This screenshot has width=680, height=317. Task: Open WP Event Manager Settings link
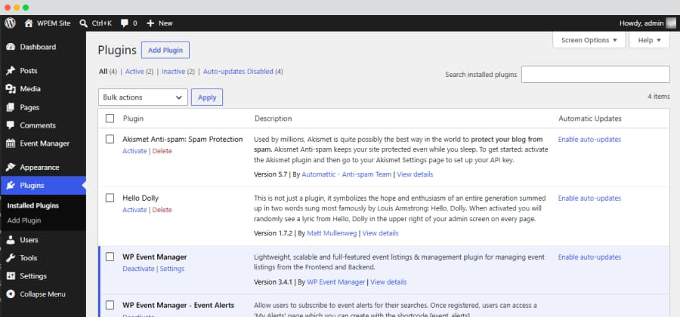click(x=172, y=269)
